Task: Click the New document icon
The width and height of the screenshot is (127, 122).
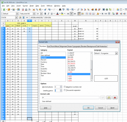Action: (x=4, y=10)
